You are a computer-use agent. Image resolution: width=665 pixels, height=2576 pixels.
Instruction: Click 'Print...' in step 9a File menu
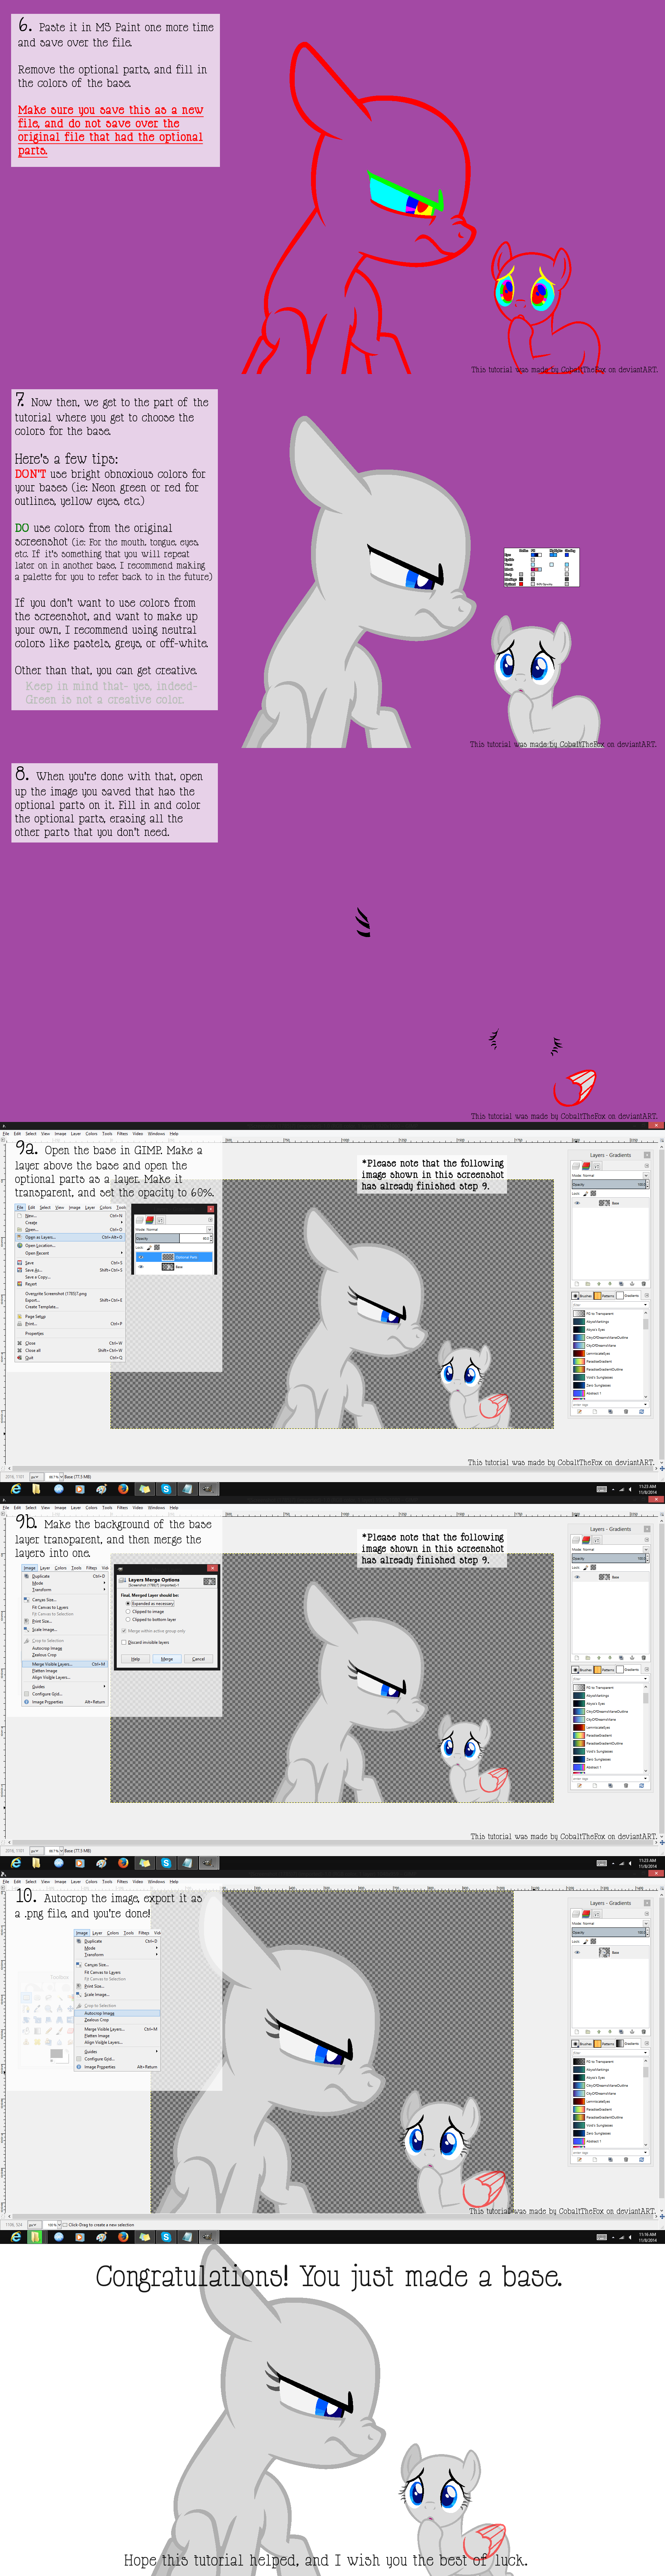[x=70, y=1324]
